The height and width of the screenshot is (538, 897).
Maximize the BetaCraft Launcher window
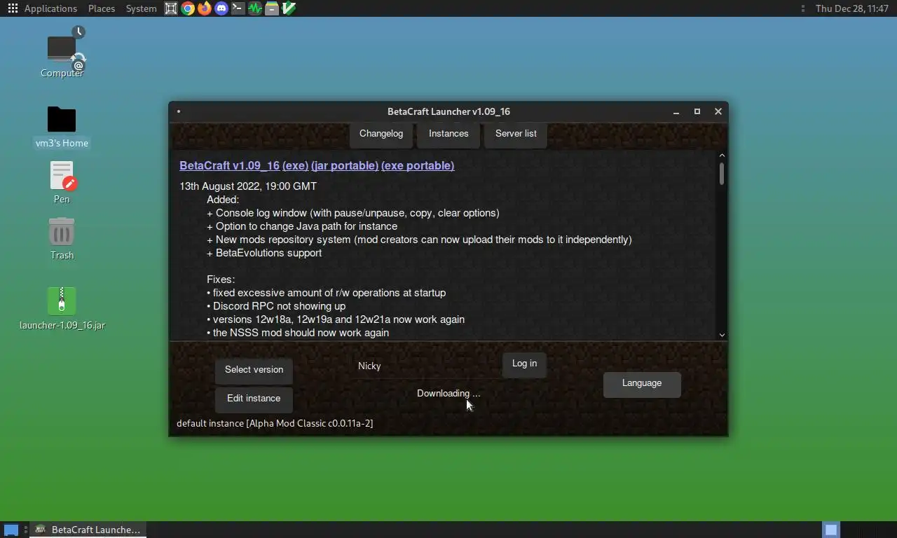pyautogui.click(x=697, y=111)
